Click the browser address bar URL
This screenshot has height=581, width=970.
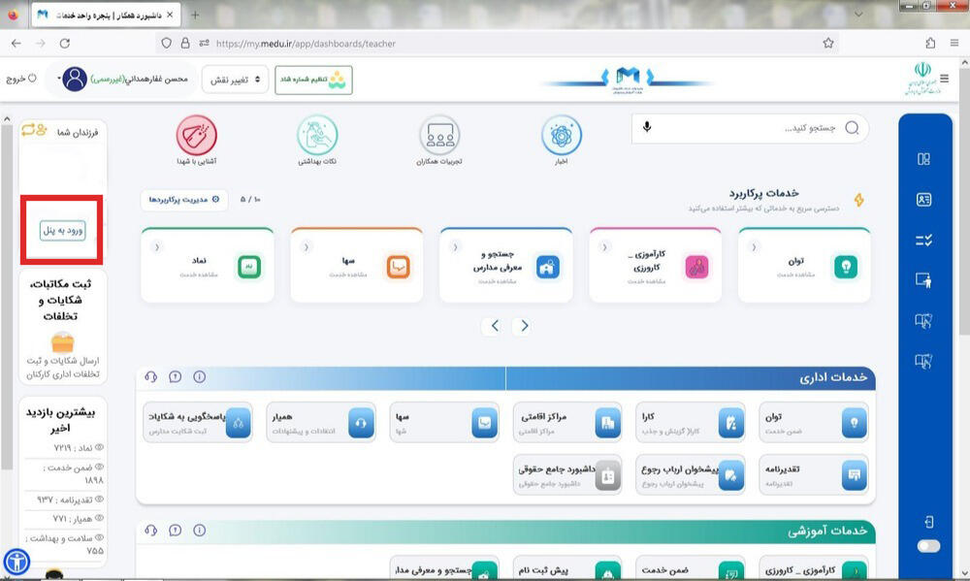coord(307,44)
